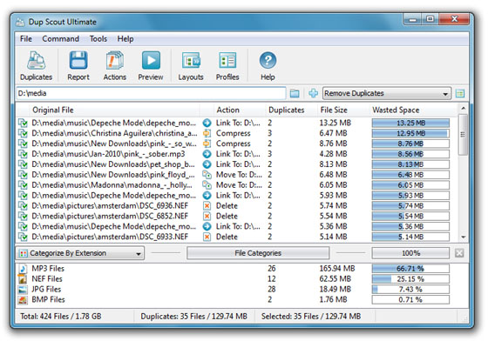The height and width of the screenshot is (341, 488).
Task: Click the results list vertical scrollbar thumb
Action: (463, 135)
